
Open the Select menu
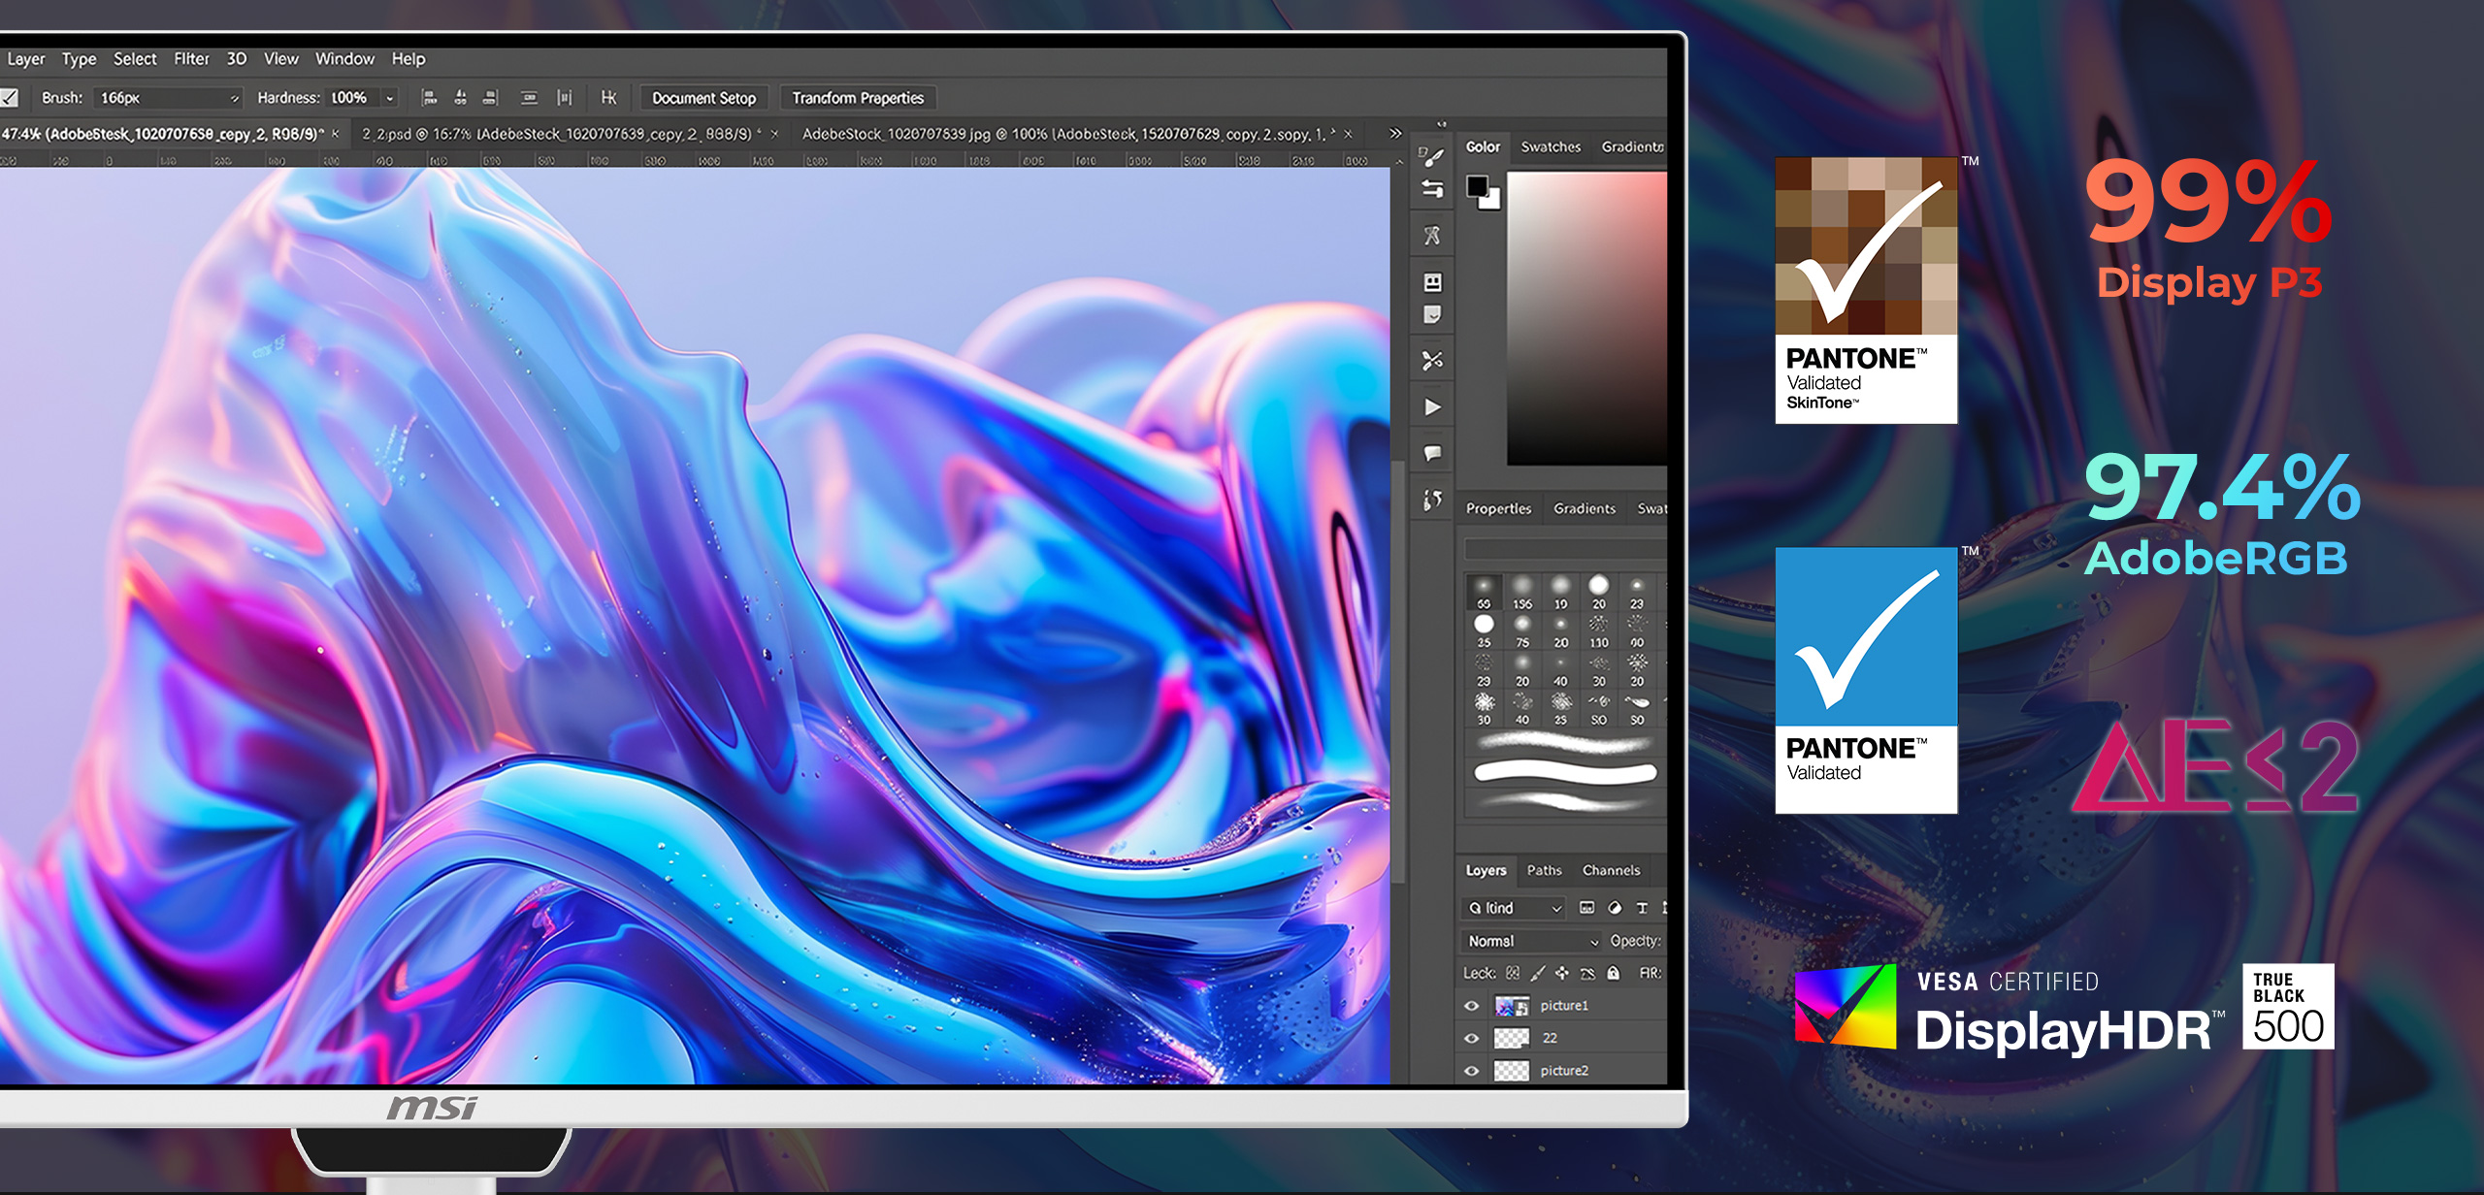135,59
